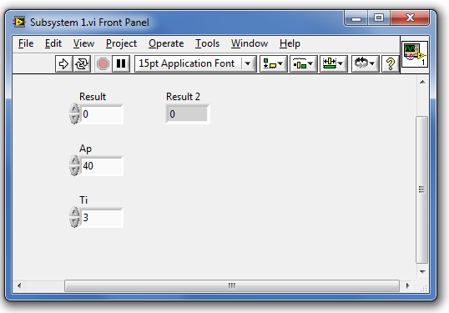Image resolution: width=449 pixels, height=313 pixels.
Task: Open the Distribute Objects dropdown
Action: click(x=303, y=63)
